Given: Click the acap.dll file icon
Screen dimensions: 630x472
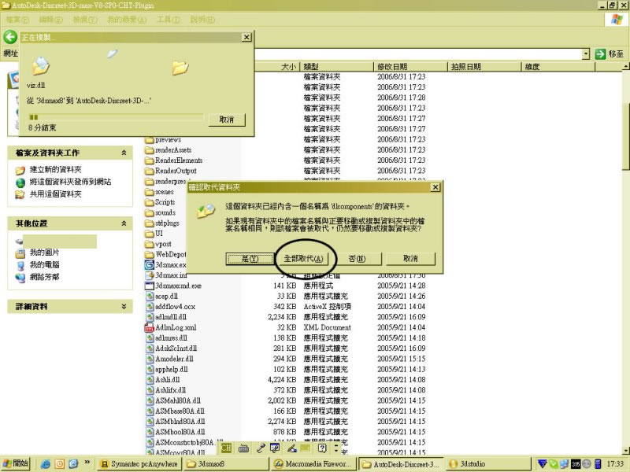Looking at the screenshot, I should pos(150,297).
